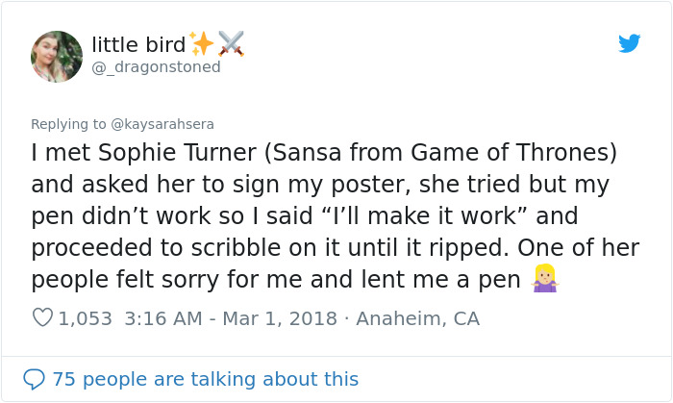Click "lent me a pen" in the tweet
Image resolution: width=673 pixels, height=403 pixels.
tap(452, 279)
